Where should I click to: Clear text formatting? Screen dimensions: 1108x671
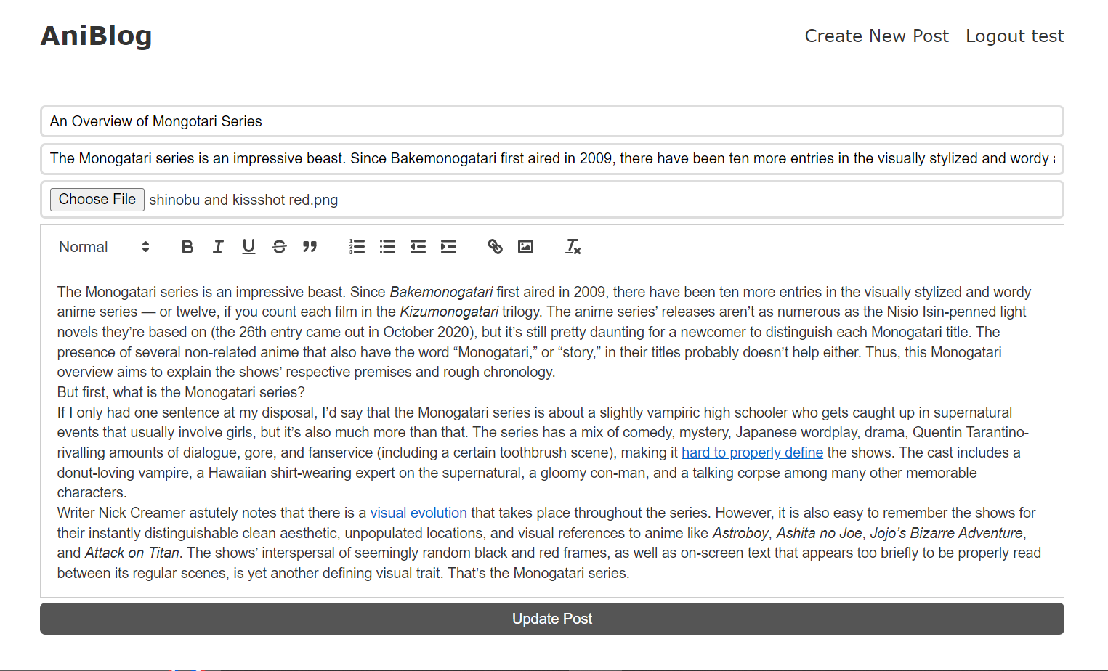573,247
